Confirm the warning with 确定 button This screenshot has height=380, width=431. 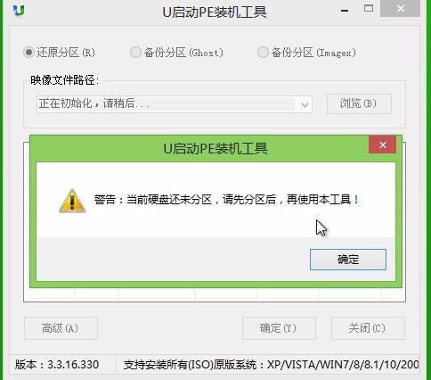click(x=348, y=260)
